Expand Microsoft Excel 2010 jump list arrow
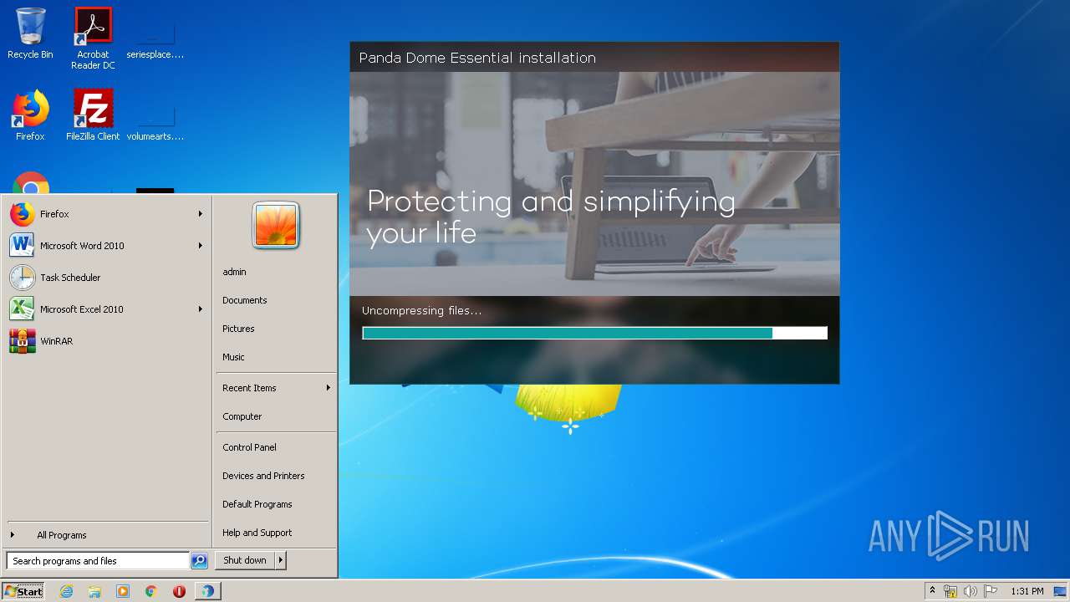 201,309
